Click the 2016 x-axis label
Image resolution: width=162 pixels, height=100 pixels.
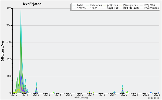pyautogui.click(x=80, y=95)
